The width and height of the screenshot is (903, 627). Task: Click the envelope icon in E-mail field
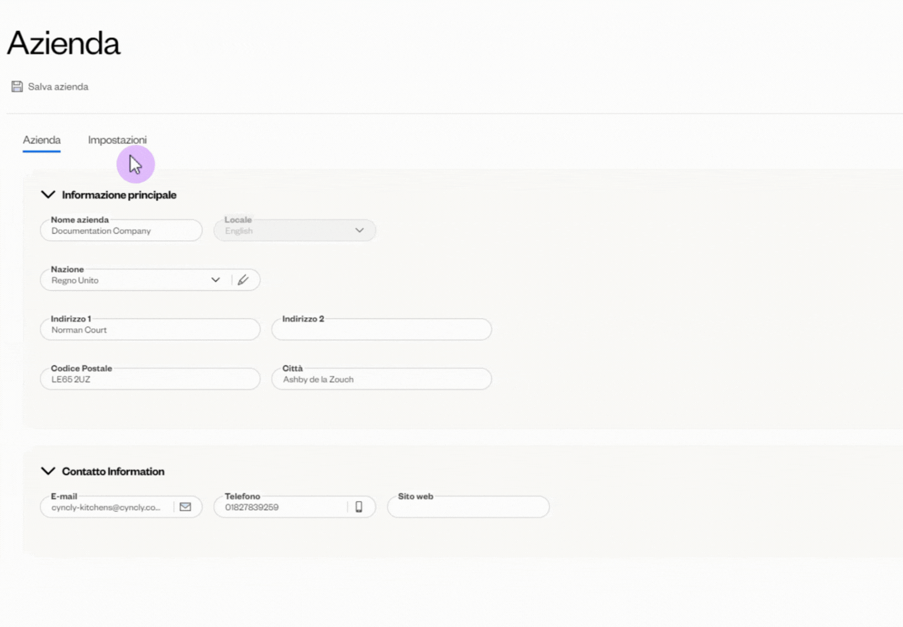pos(185,507)
